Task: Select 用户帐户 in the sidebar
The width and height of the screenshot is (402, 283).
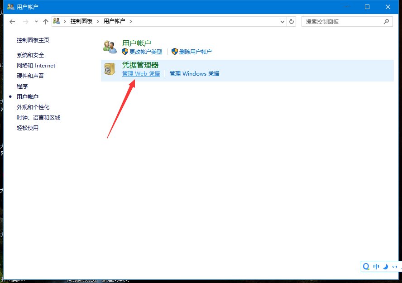Action: click(28, 96)
